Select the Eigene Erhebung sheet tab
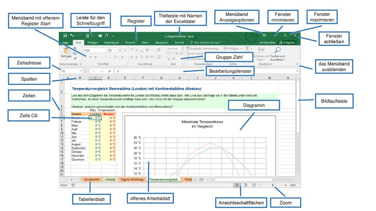The image size is (376, 211). pos(132,179)
